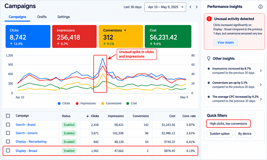Click the red unusual activity alert icon
The height and width of the screenshot is (160, 267).
[209, 19]
